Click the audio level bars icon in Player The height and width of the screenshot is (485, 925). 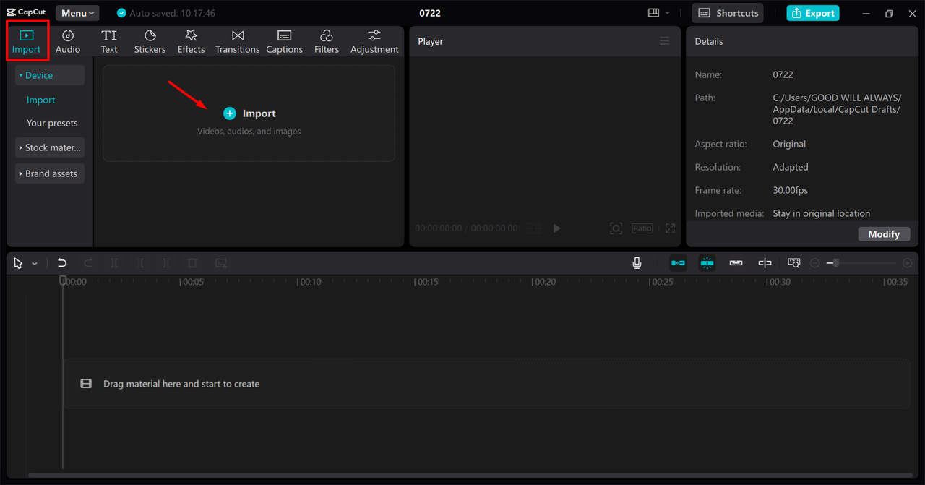534,228
